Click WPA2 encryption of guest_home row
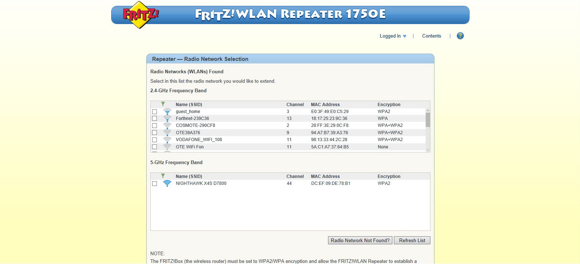The height and width of the screenshot is (264, 580). (384, 112)
